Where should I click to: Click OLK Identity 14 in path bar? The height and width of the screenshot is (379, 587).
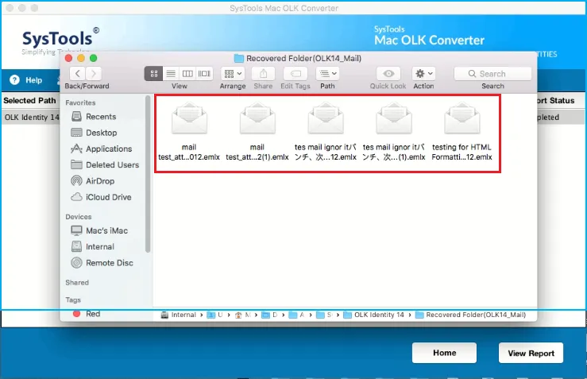coord(374,315)
